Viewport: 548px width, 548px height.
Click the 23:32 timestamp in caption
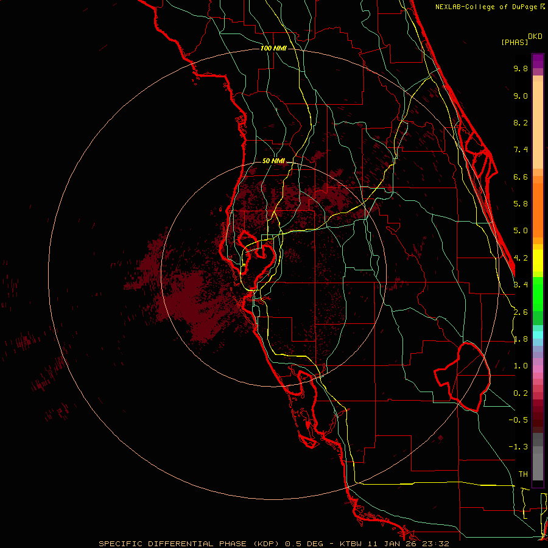tap(435, 544)
